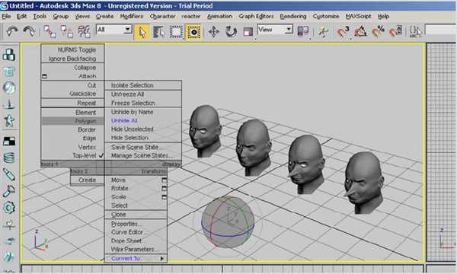Click the Named Selection Sets field
This screenshot has height=274, width=457.
441,30
